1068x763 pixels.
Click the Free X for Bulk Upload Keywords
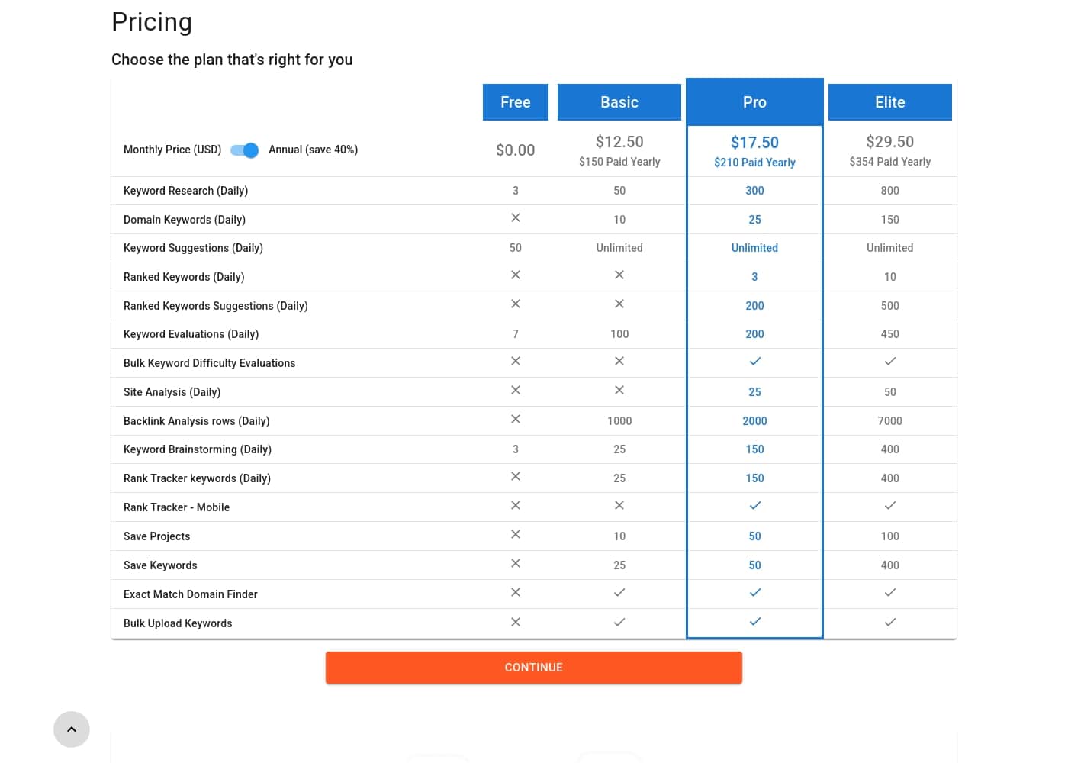click(516, 623)
